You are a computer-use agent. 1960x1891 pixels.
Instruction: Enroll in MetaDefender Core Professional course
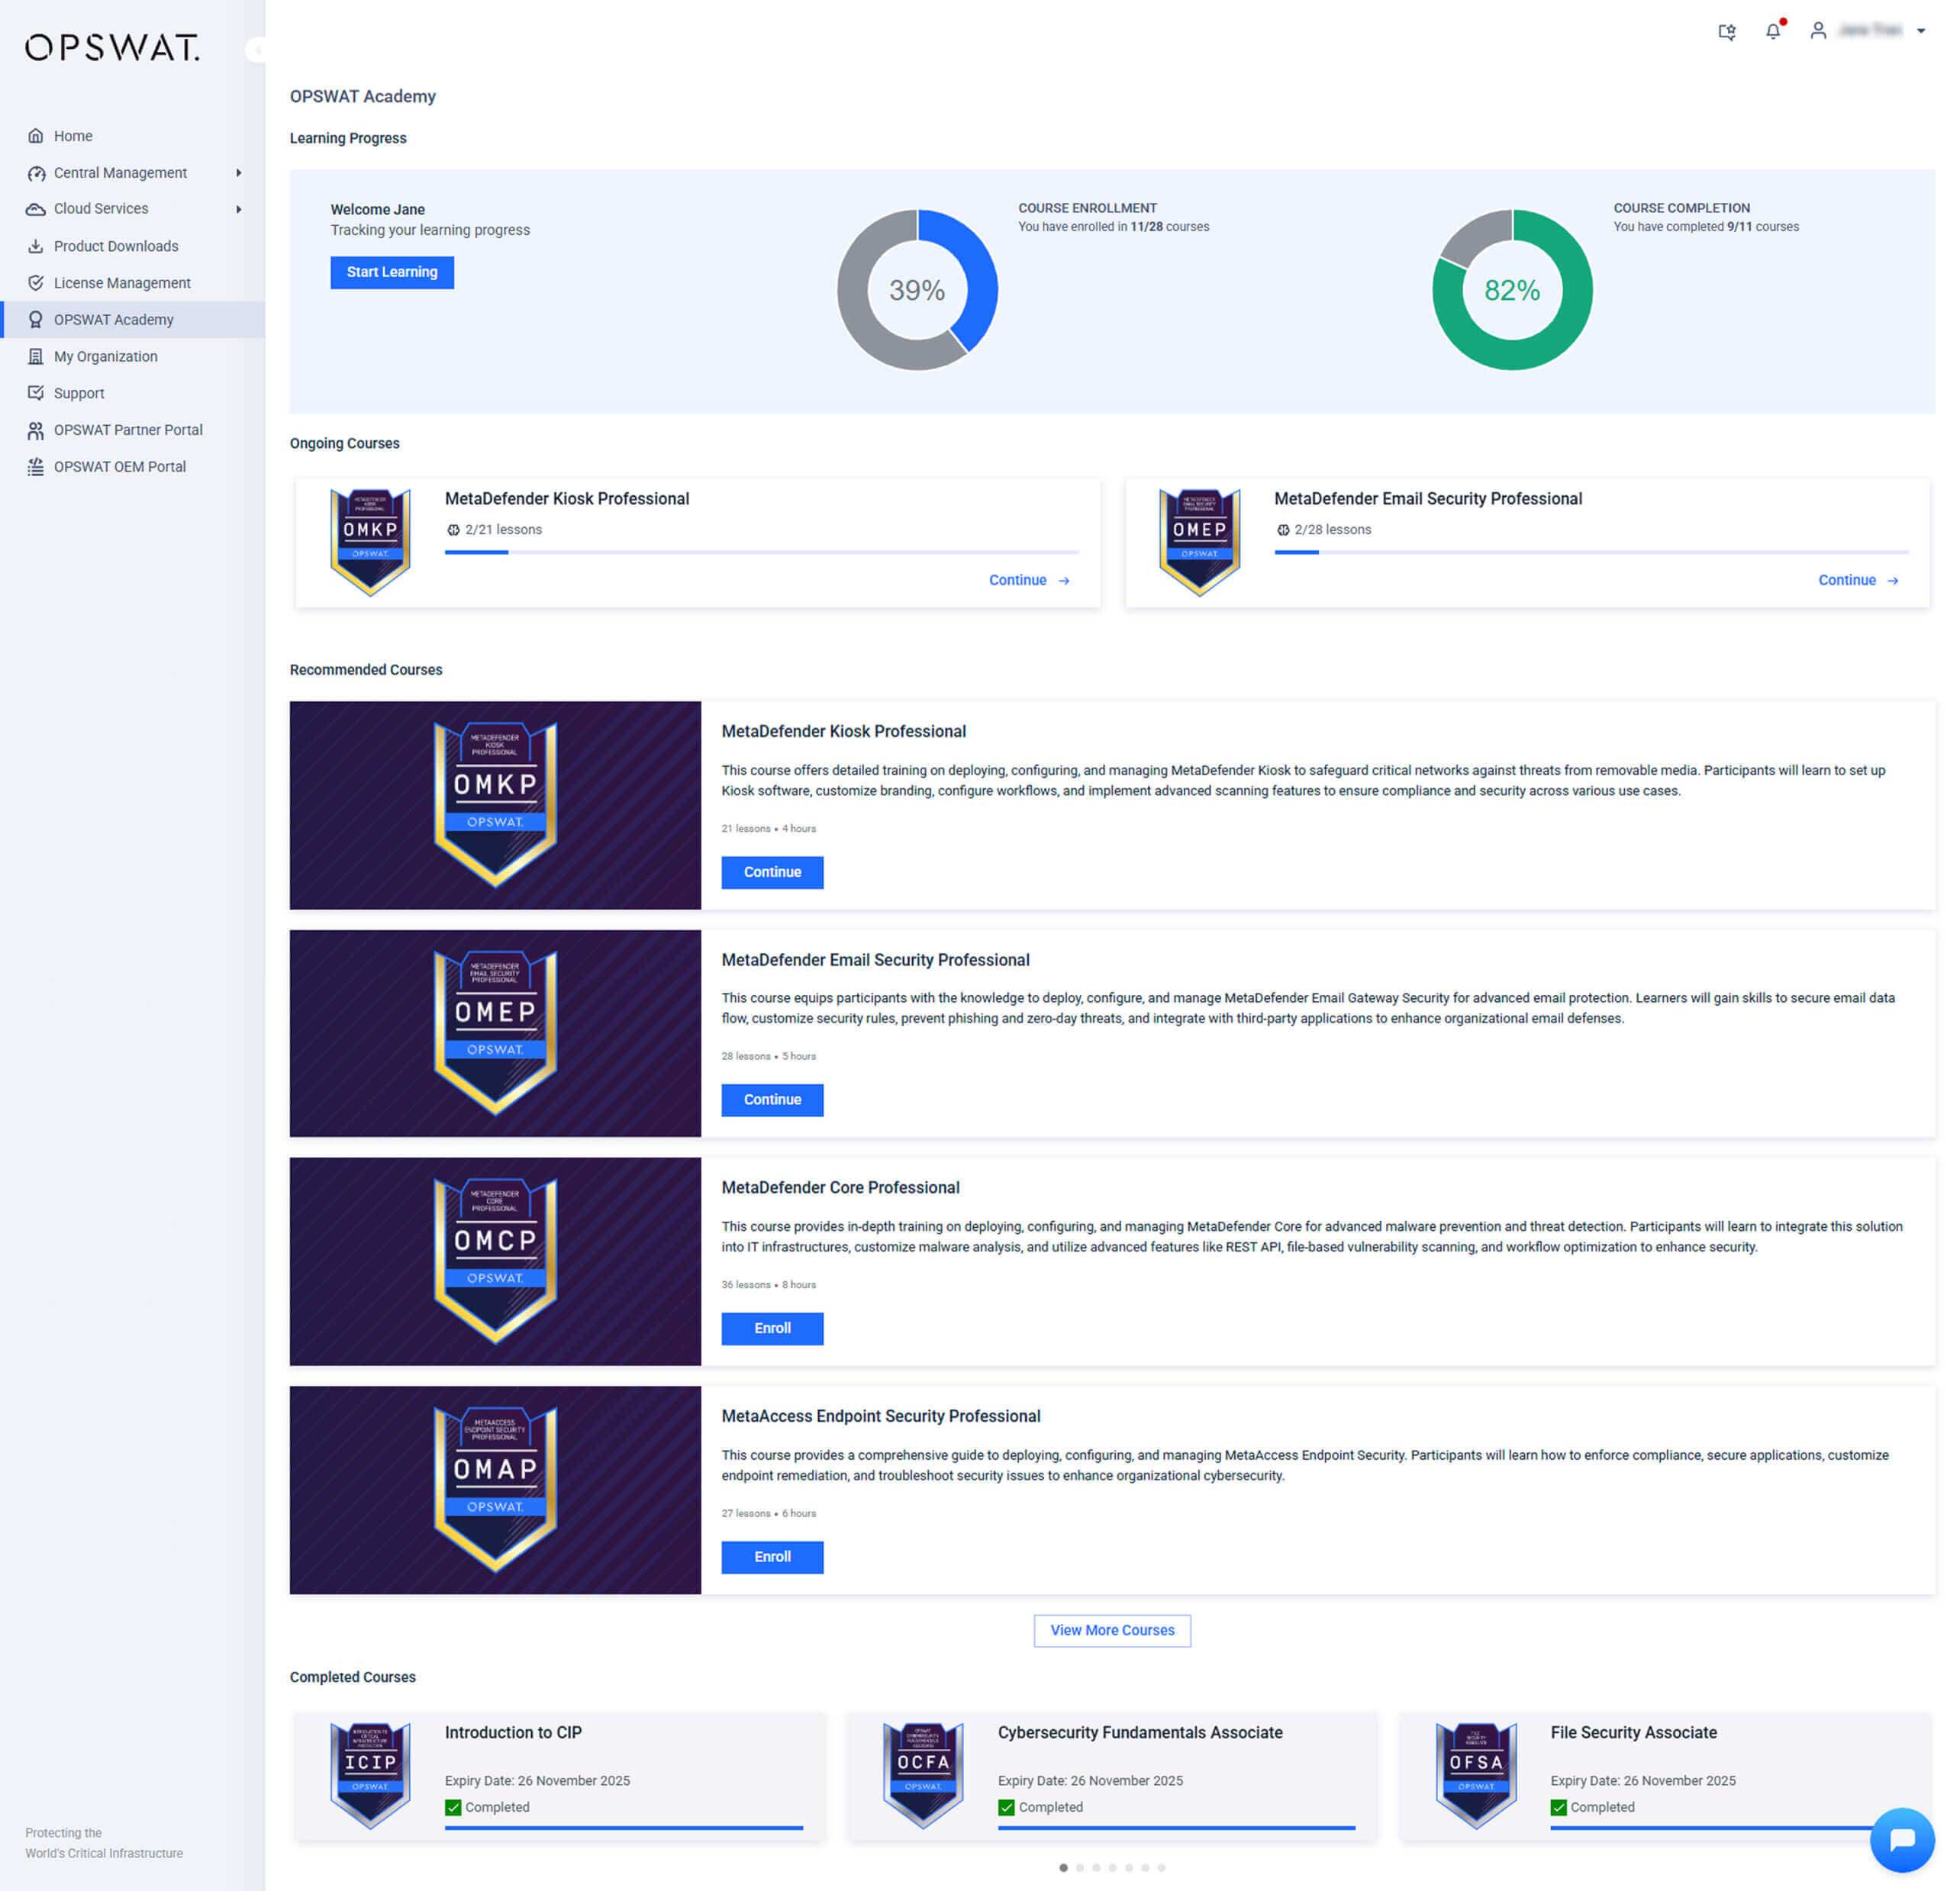[x=772, y=1328]
